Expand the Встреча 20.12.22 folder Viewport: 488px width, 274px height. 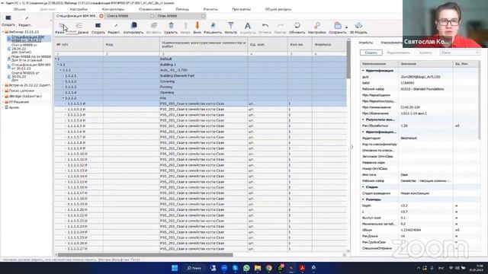click(x=3, y=85)
